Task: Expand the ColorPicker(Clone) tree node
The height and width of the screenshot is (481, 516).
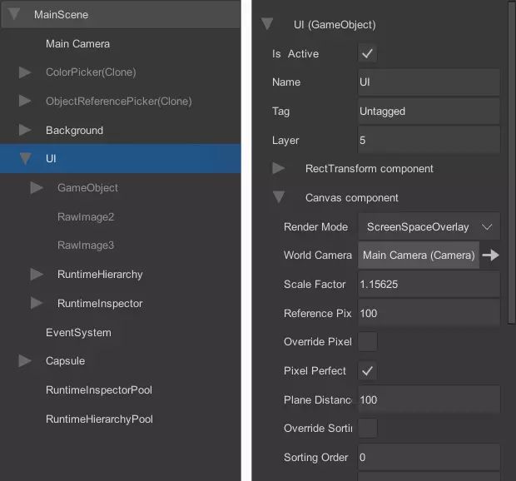Action: [25, 72]
